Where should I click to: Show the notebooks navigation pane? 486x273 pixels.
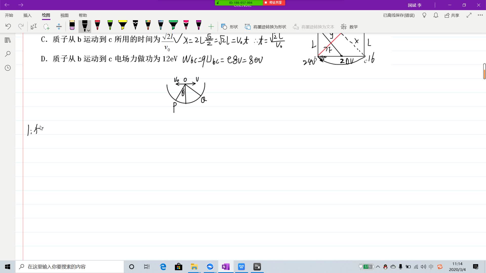click(x=8, y=40)
